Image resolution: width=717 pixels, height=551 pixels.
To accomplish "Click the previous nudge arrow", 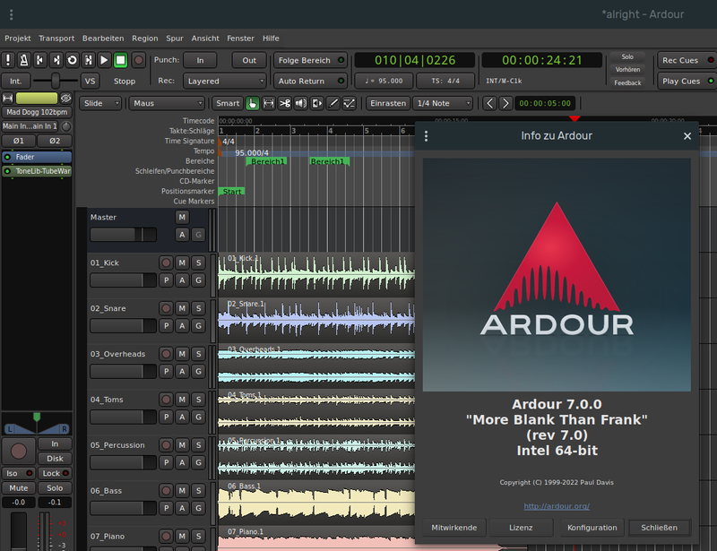I will (489, 103).
